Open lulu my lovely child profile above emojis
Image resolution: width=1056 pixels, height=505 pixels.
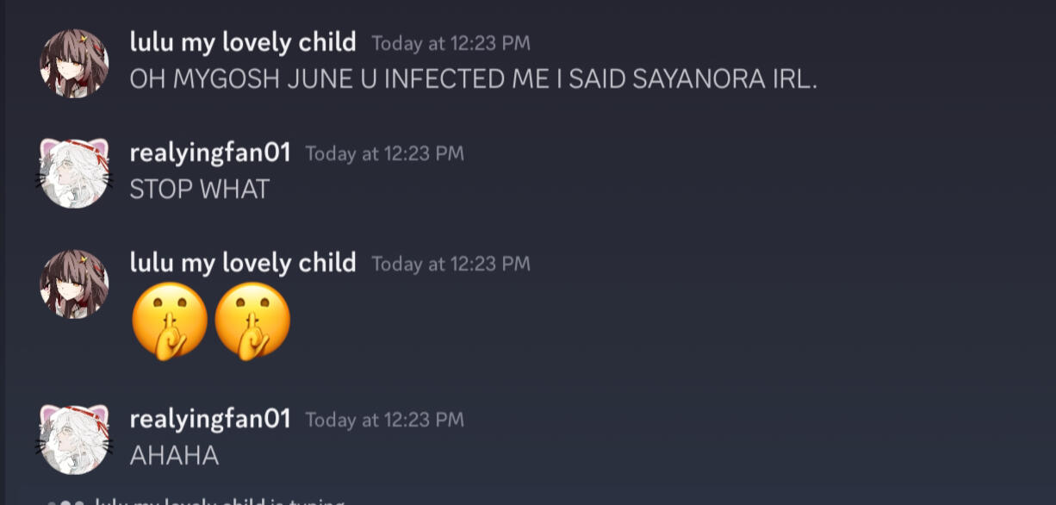242,262
